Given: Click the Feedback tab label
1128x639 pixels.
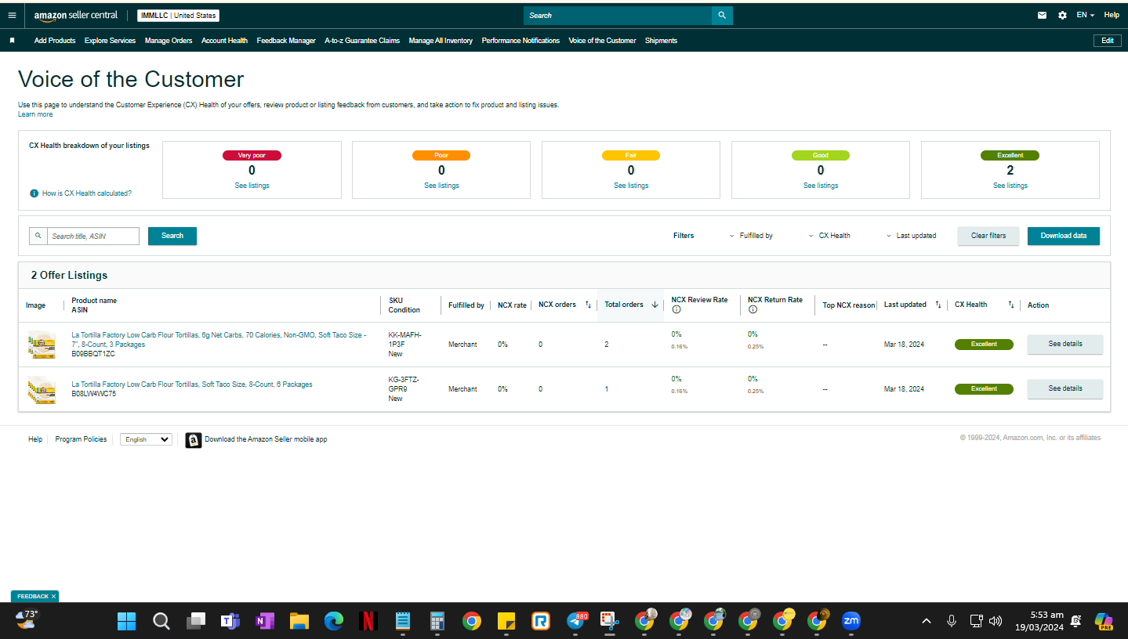Looking at the screenshot, I should tap(33, 597).
